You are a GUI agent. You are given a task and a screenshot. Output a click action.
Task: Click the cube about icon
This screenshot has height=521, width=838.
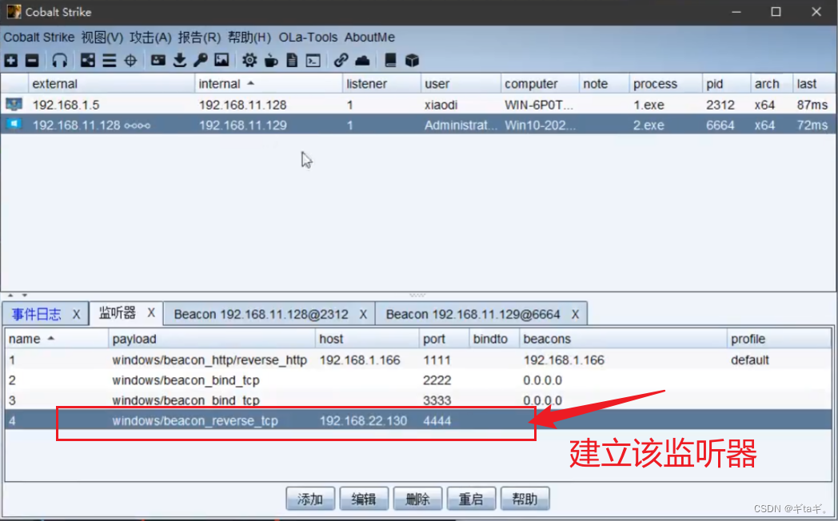[412, 60]
